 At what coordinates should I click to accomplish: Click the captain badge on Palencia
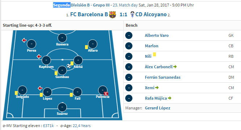(106, 94)
